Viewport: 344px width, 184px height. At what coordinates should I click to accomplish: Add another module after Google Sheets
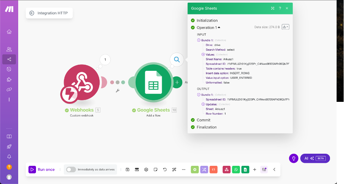[177, 82]
